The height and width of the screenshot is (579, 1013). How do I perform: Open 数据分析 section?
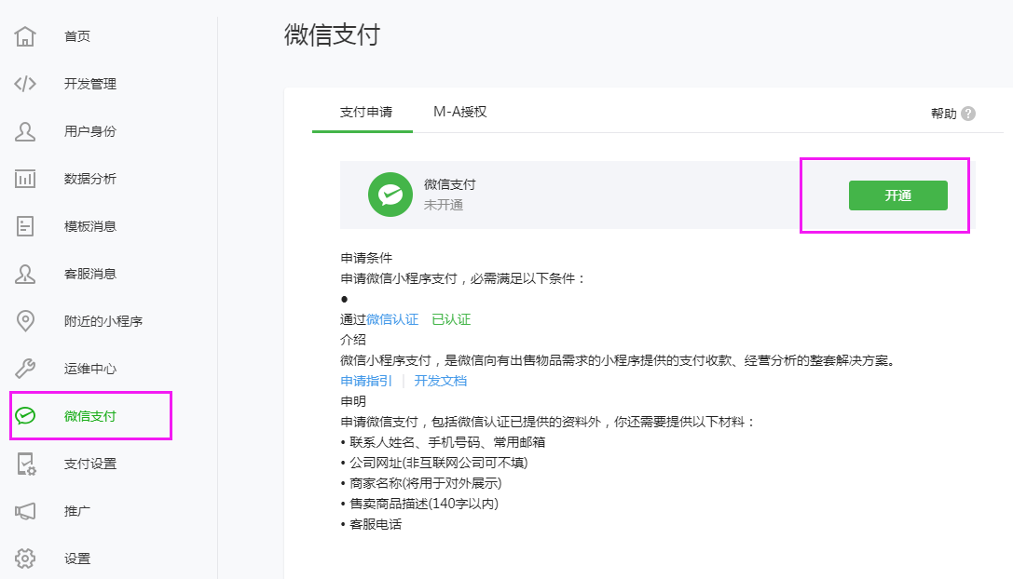click(x=89, y=179)
